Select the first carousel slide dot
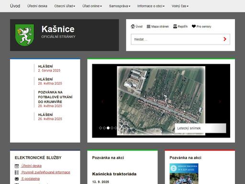Image resolution: width=245 pixels, height=184 pixels. [100, 128]
